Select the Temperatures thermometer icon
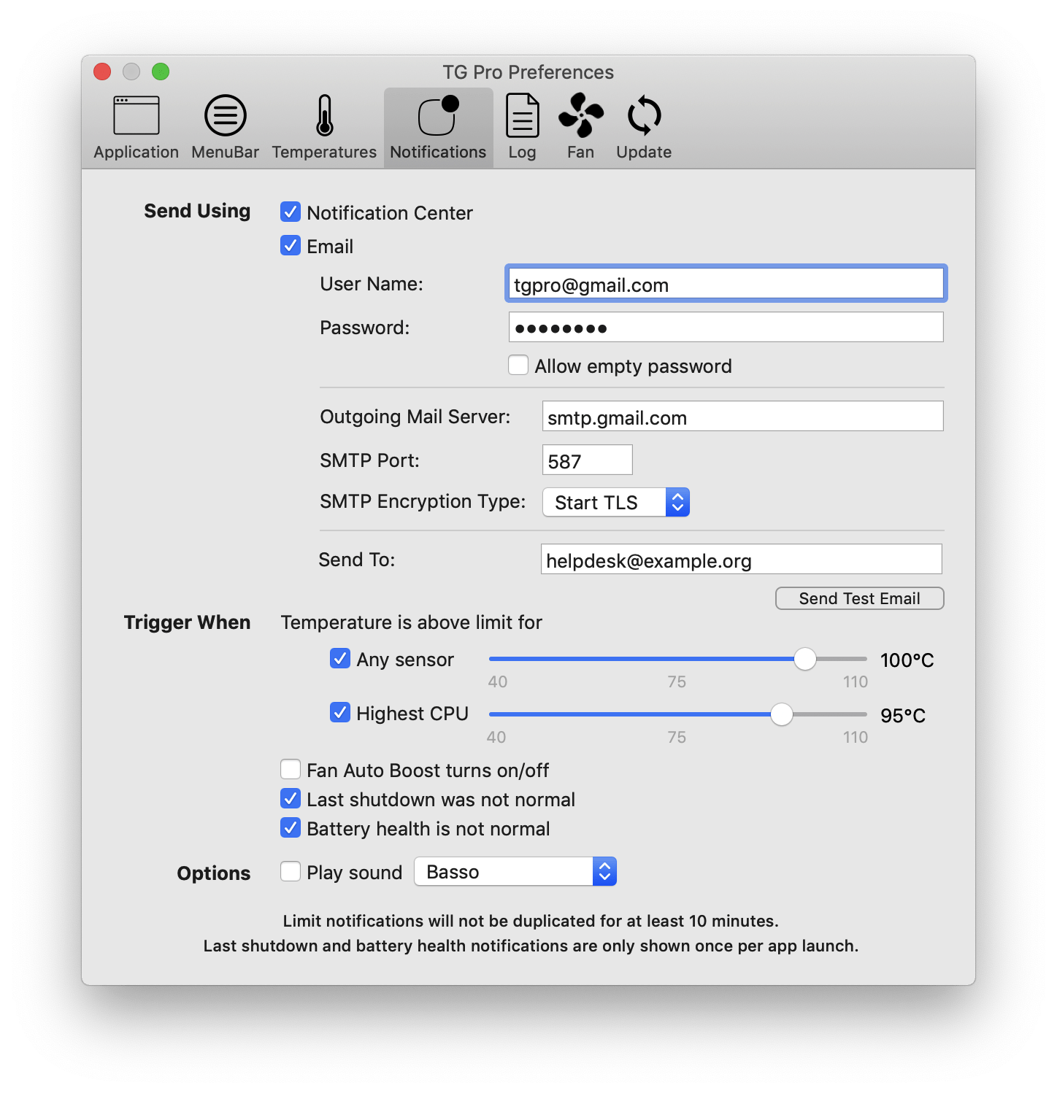The image size is (1057, 1093). pyautogui.click(x=325, y=117)
